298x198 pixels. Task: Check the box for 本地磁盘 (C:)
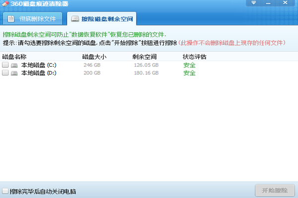[5, 65]
